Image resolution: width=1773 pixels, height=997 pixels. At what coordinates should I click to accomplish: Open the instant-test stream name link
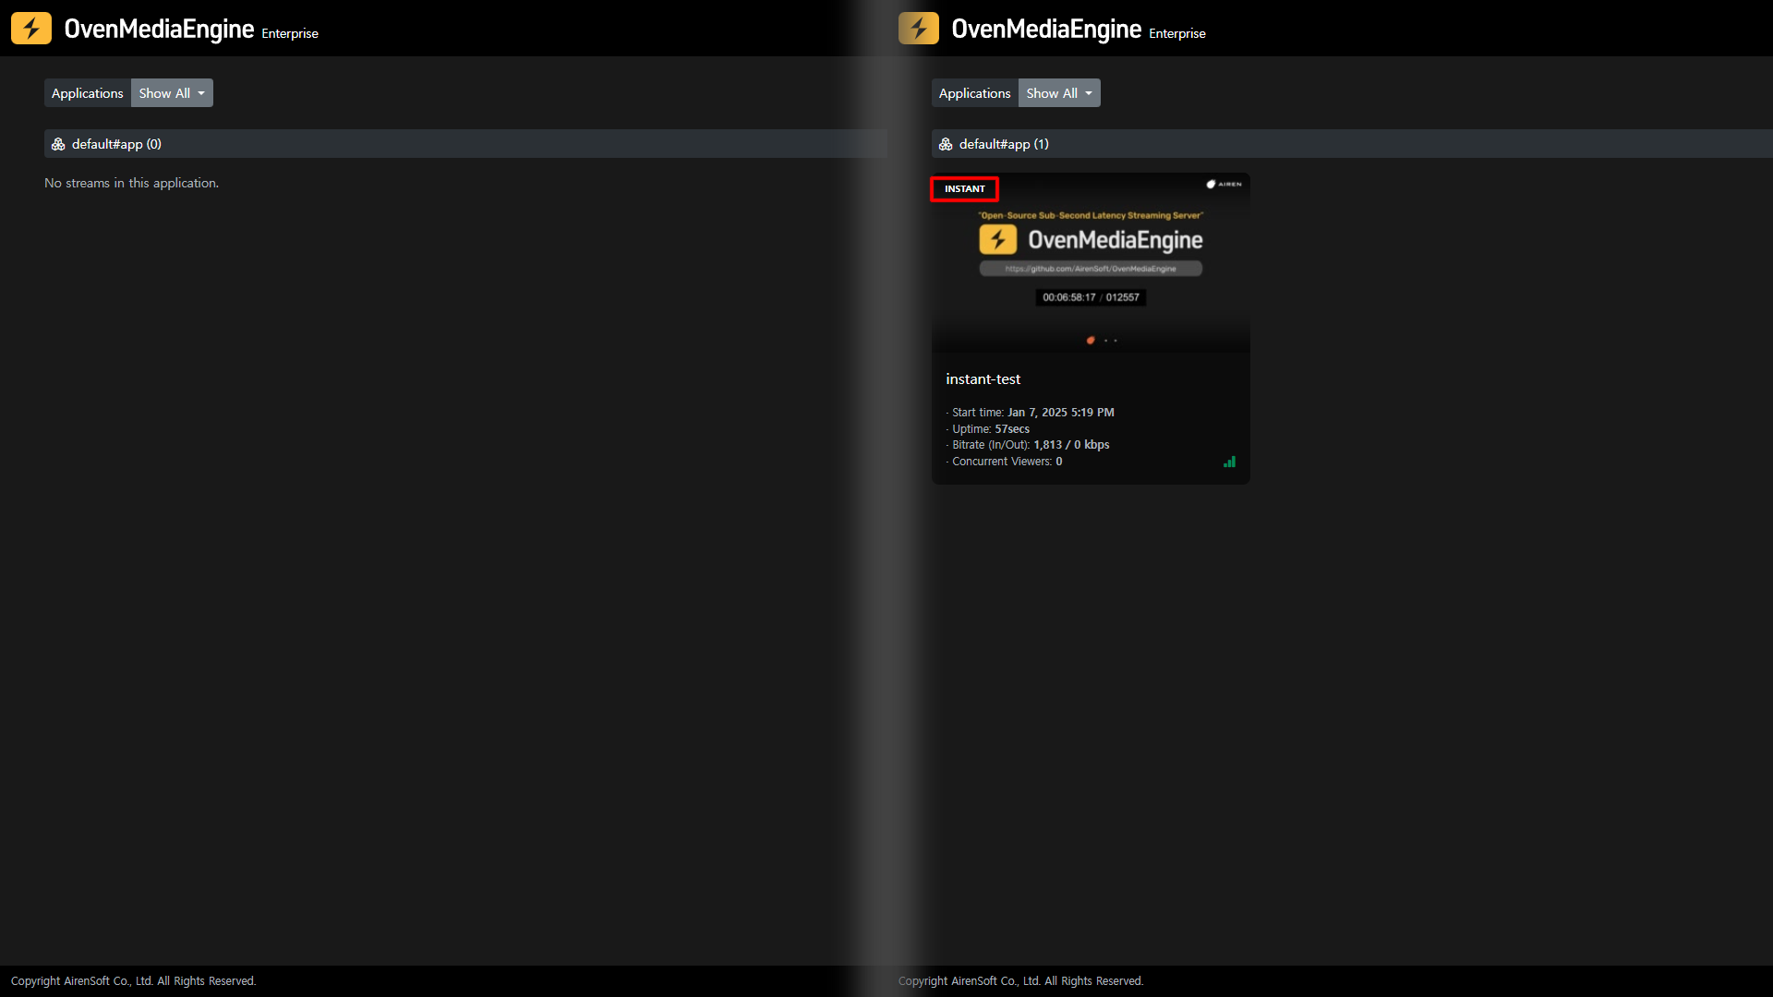tap(983, 379)
